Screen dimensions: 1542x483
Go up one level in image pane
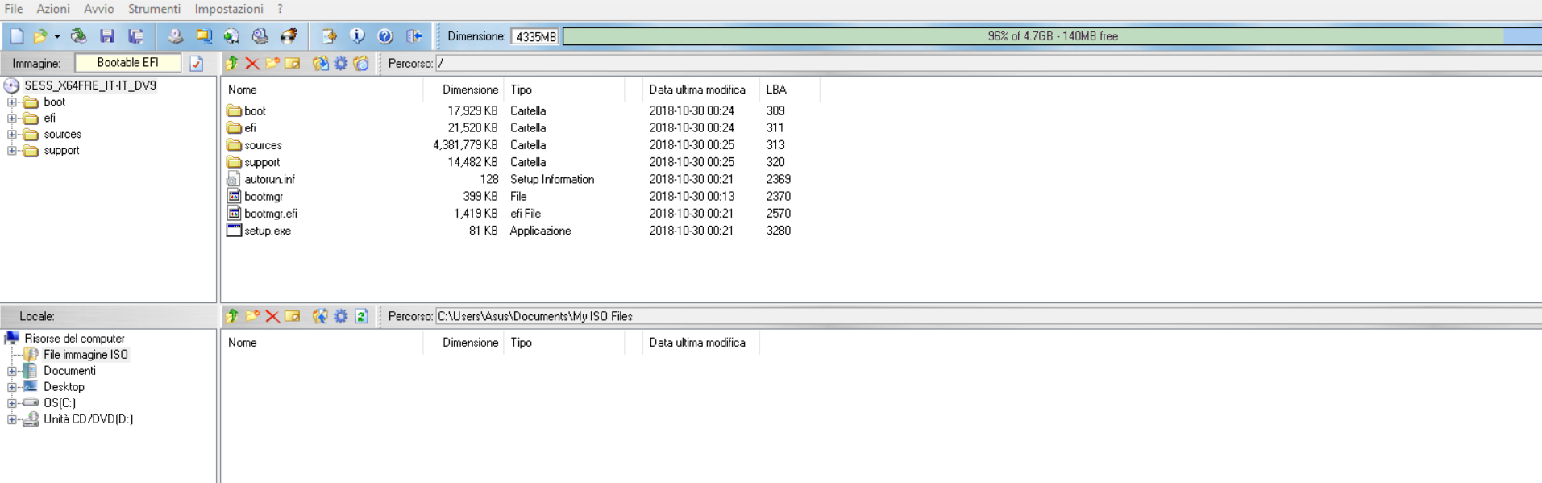tap(233, 64)
